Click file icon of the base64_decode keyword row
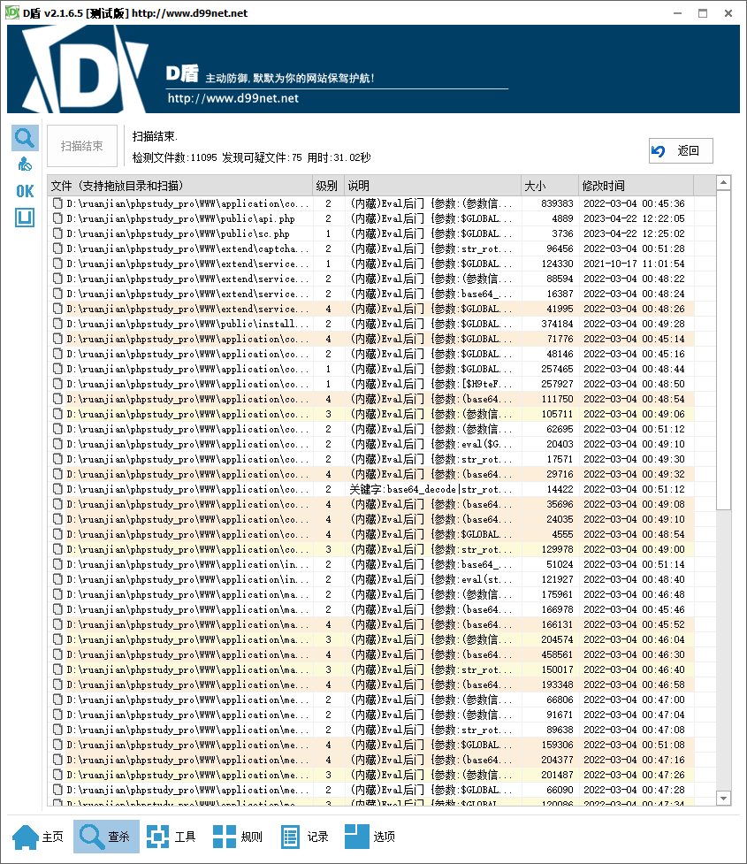The width and height of the screenshot is (747, 864). coord(57,489)
